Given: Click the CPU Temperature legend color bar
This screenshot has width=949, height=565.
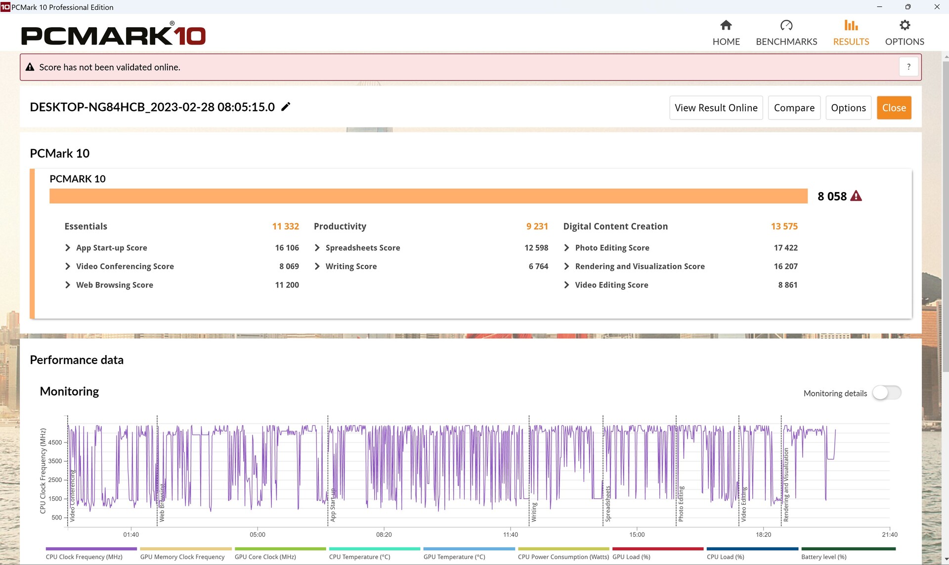Looking at the screenshot, I should click(374, 549).
